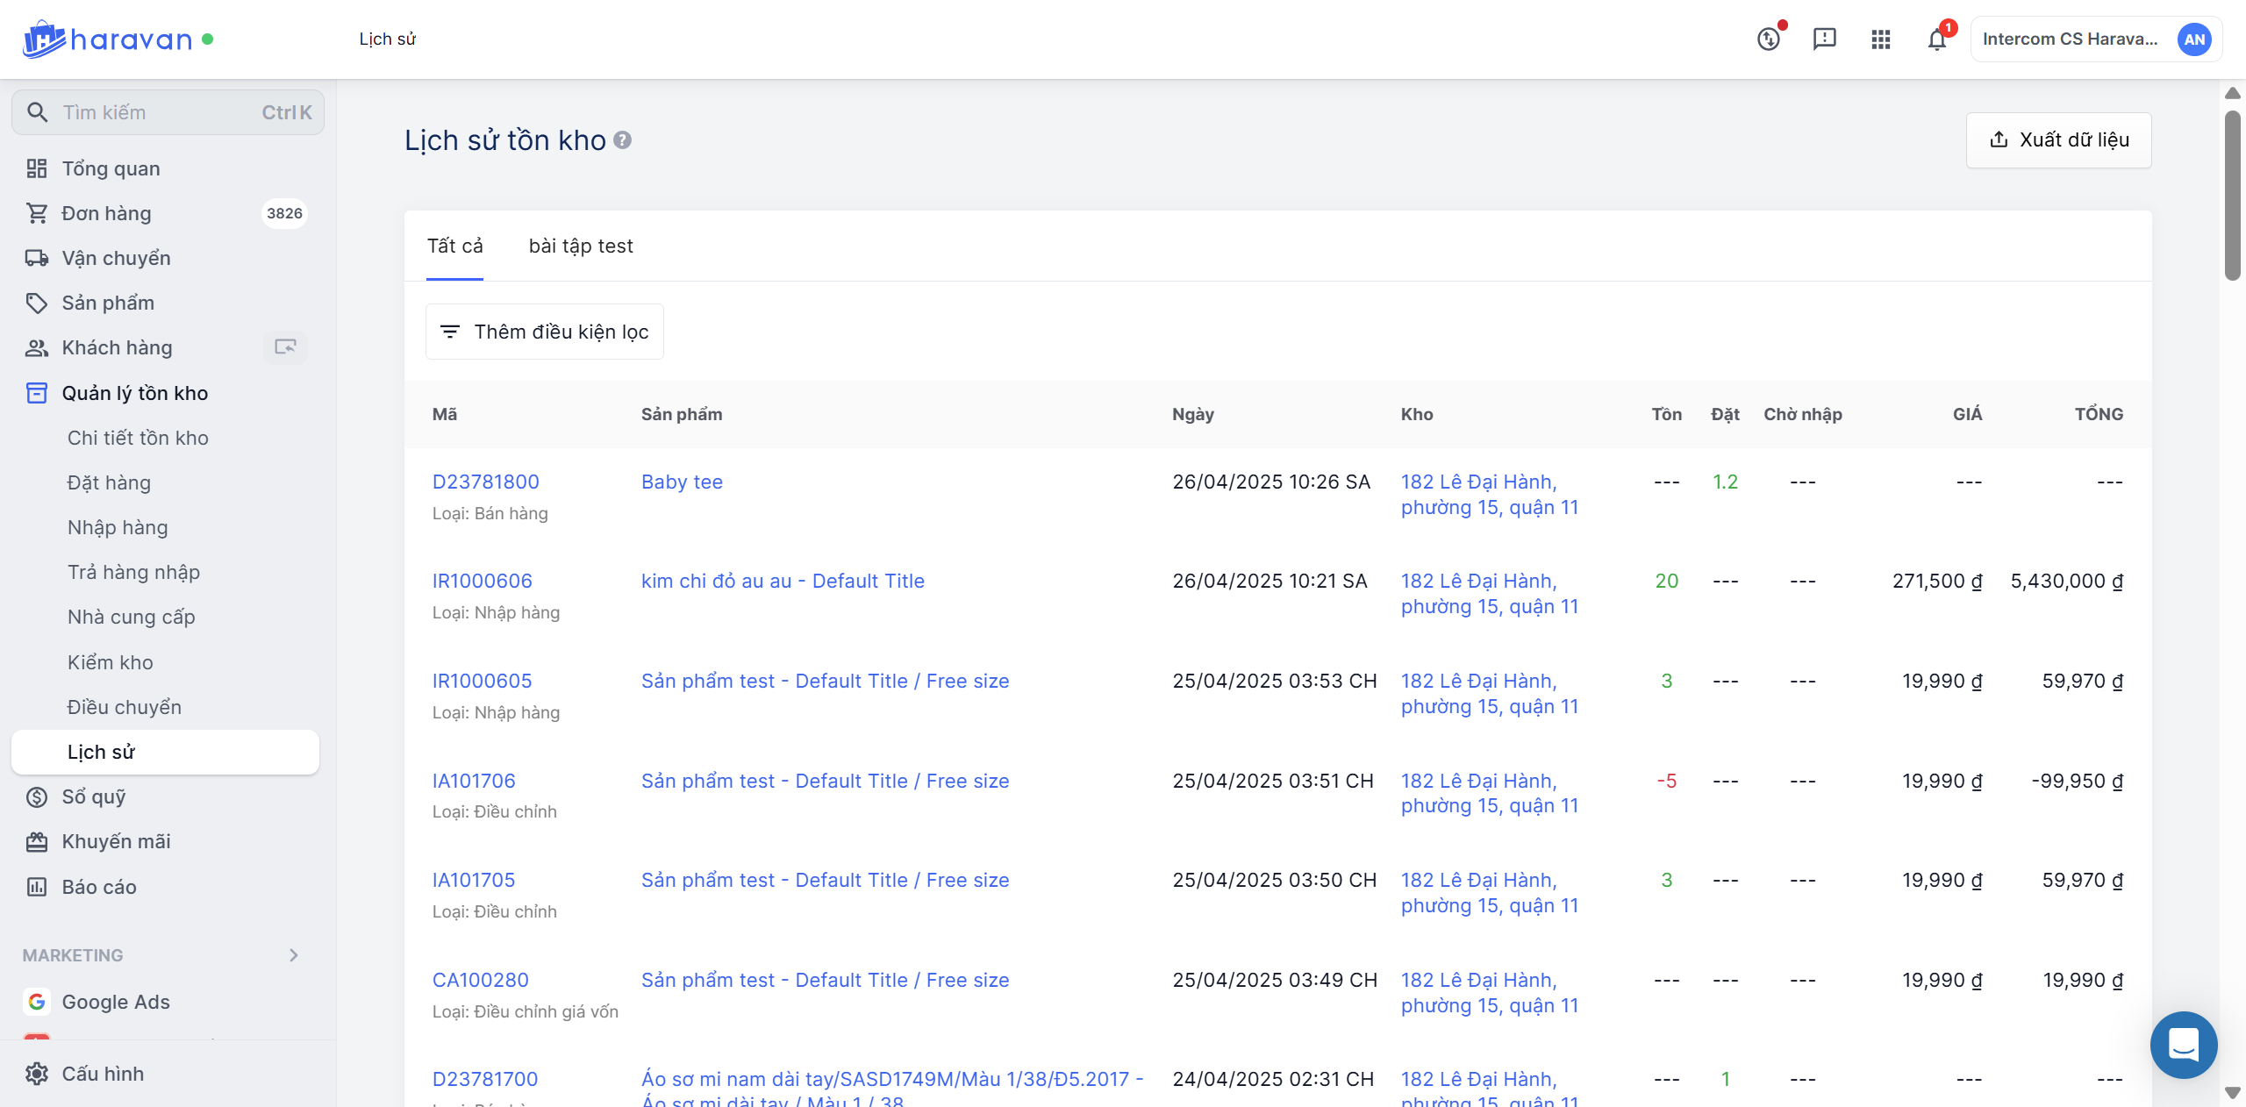The image size is (2246, 1107).
Task: Collapse the Quản lý tồn kho menu
Action: (134, 393)
